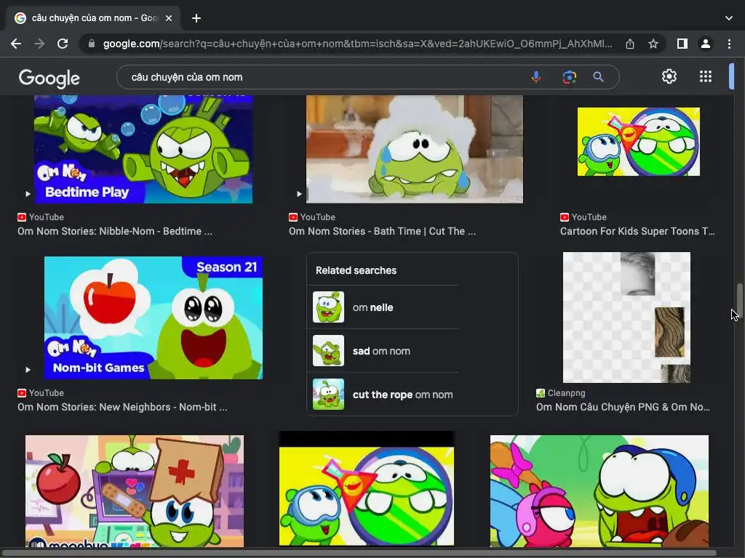Select related search 'sad om nom'

(x=383, y=351)
